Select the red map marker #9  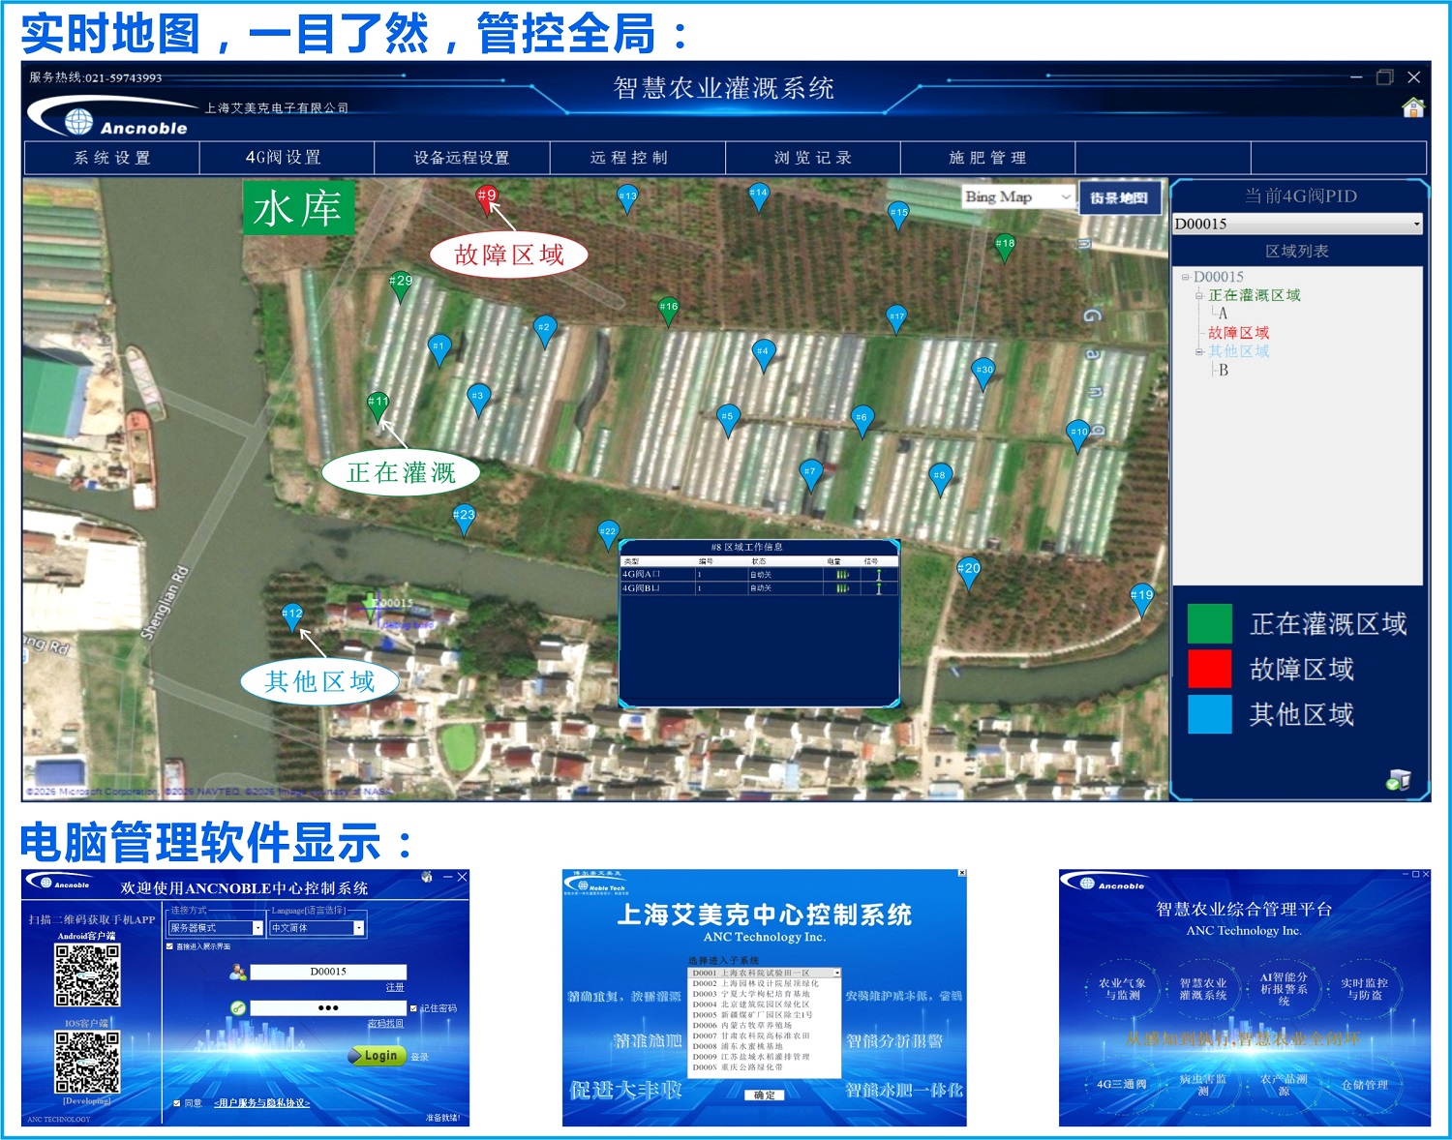click(x=488, y=199)
